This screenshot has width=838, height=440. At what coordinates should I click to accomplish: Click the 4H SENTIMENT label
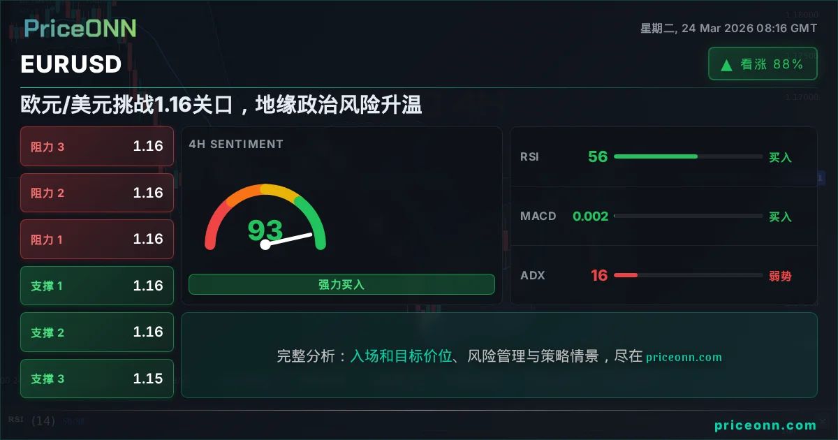coord(236,144)
